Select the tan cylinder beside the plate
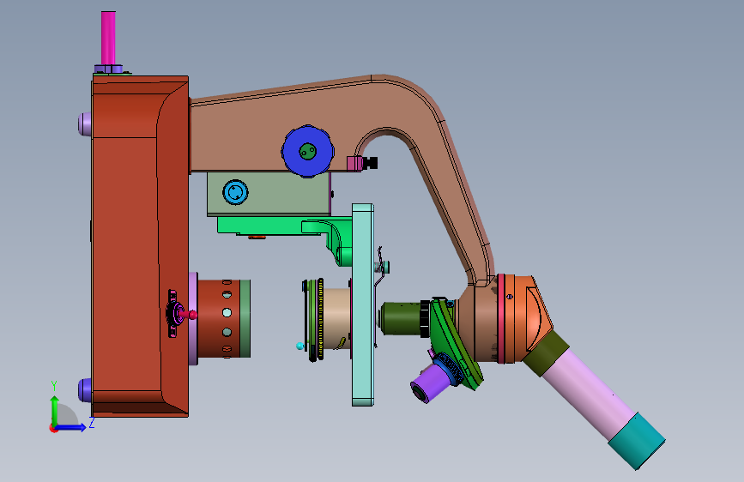 pos(336,318)
